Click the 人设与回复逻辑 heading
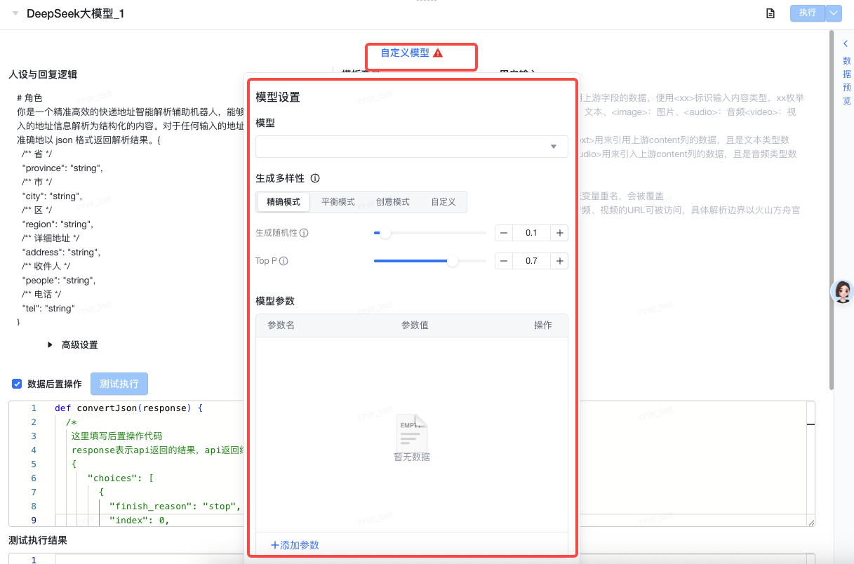854x564 pixels. point(43,74)
